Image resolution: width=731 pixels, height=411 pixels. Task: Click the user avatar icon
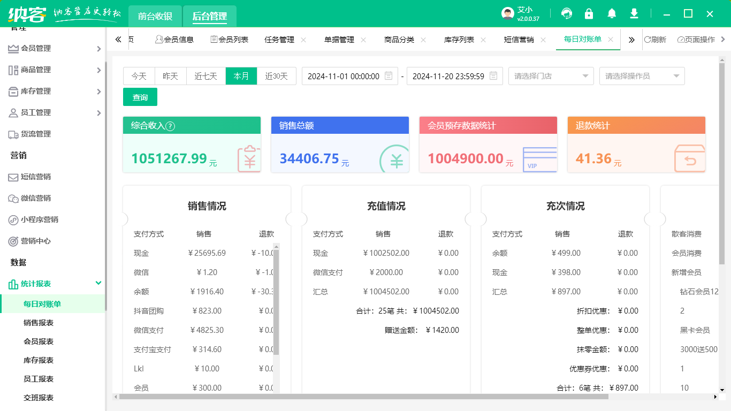[507, 14]
